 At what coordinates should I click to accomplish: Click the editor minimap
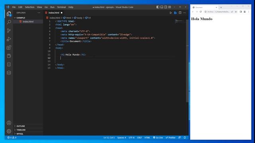180,21
